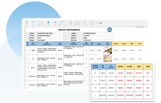Image resolution: width=161 pixels, height=103 pixels.
Task: Click the column layout icon in toolbar
Action: (x=71, y=22)
